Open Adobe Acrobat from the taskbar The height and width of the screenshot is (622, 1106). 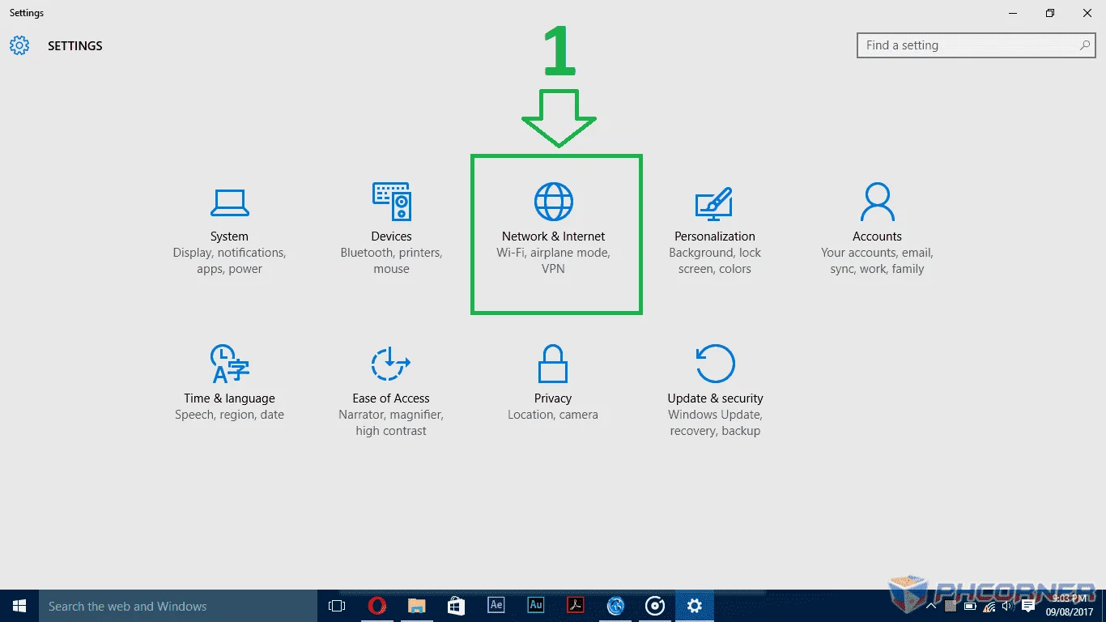point(575,606)
